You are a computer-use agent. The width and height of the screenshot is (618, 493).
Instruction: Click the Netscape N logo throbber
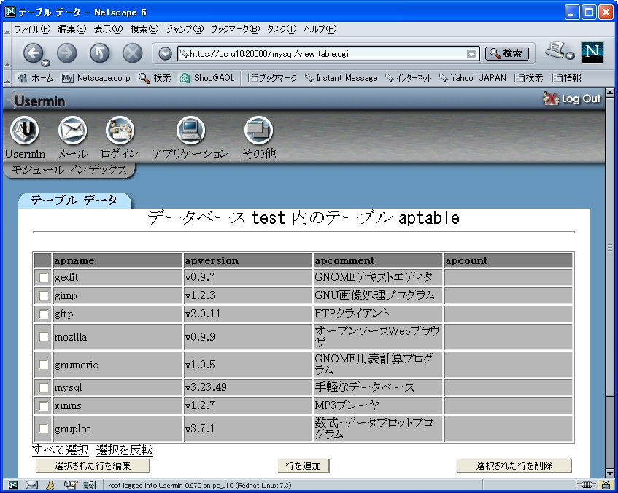[x=592, y=53]
